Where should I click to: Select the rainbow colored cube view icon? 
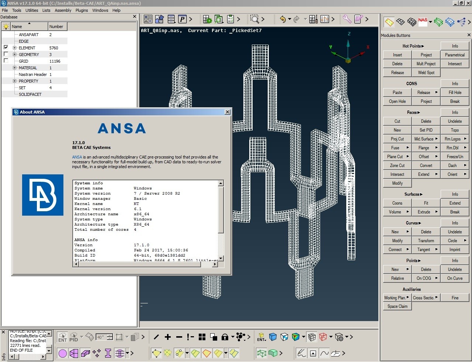point(296,337)
